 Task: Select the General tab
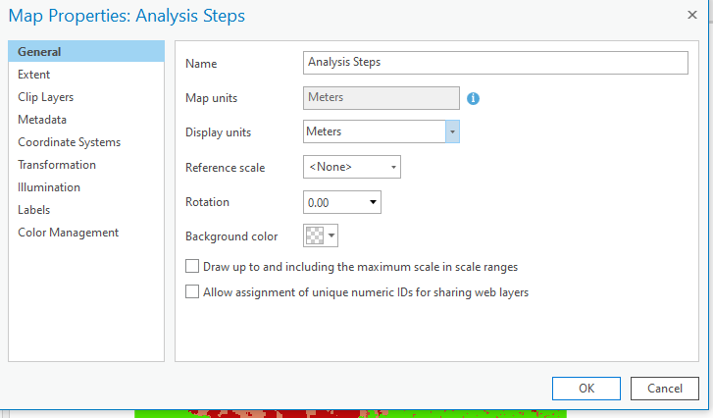pos(40,52)
